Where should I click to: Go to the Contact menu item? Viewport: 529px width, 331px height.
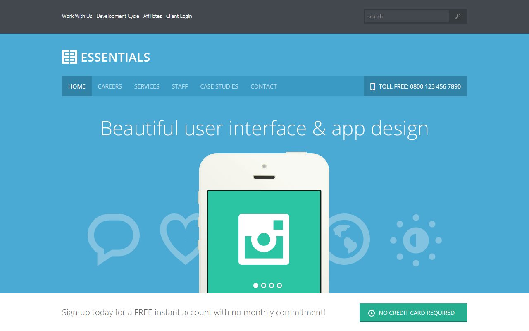click(x=264, y=86)
